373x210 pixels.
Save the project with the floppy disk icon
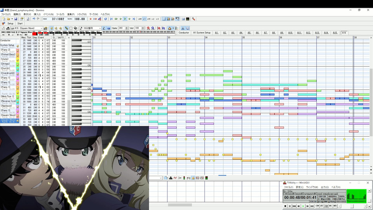(16, 19)
